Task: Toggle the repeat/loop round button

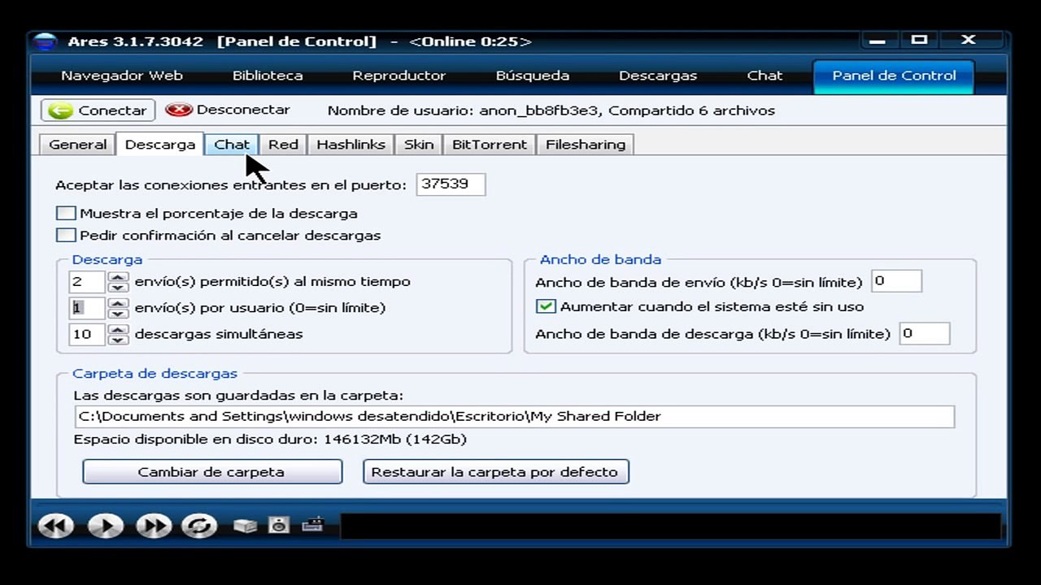Action: coord(198,526)
